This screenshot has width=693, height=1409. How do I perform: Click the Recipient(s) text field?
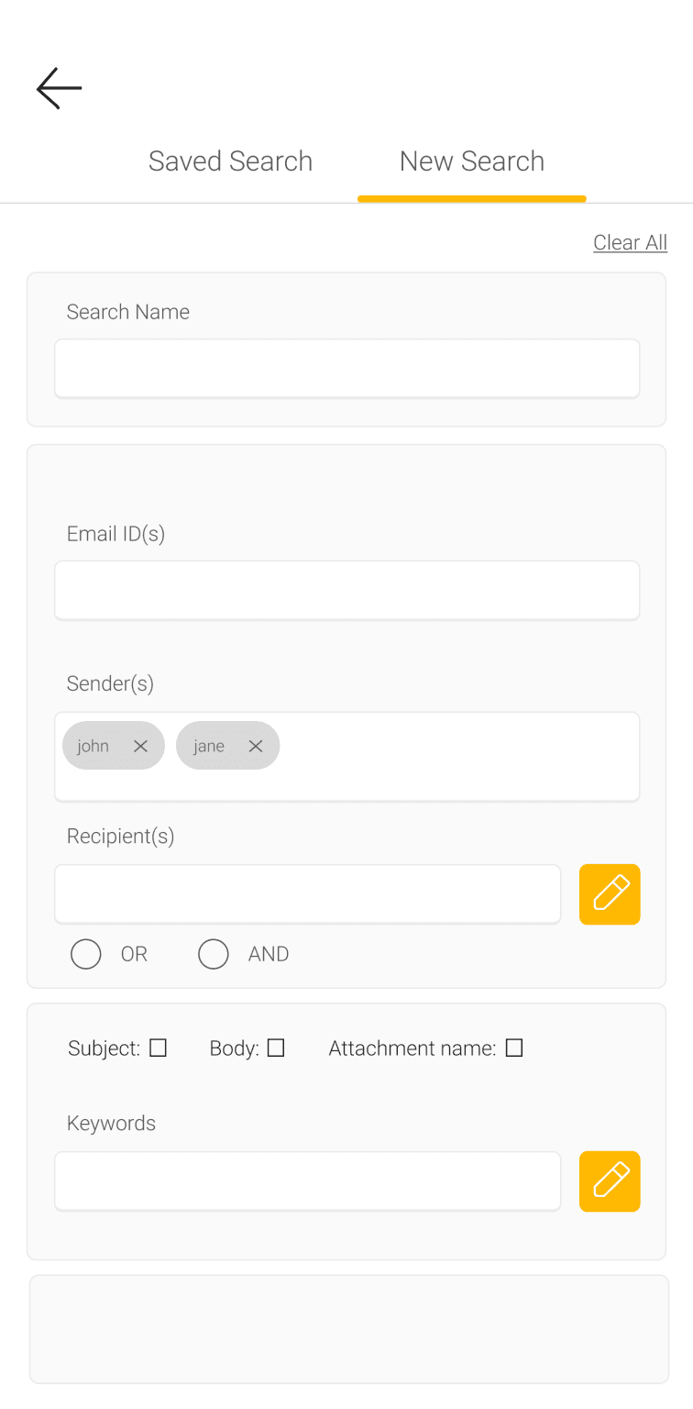pos(307,894)
